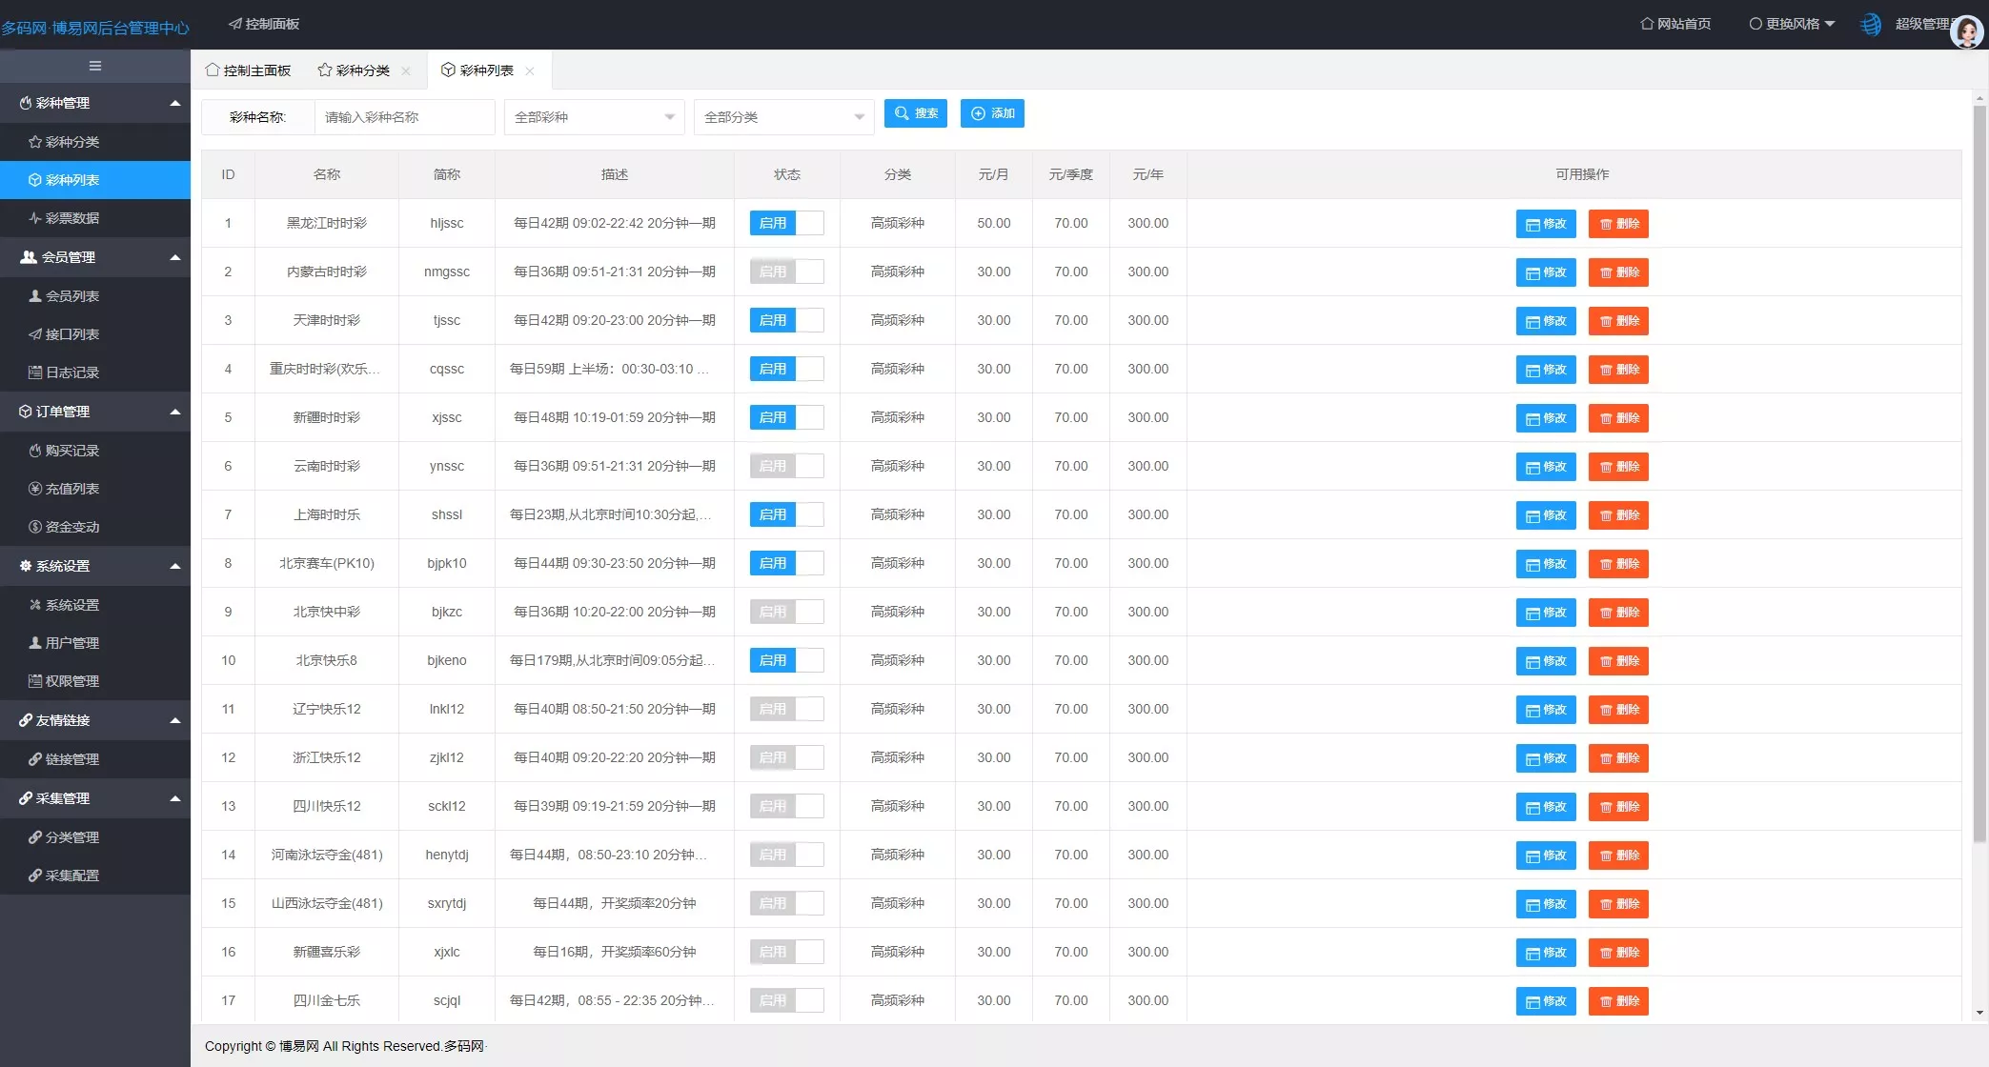The image size is (1989, 1067).
Task: Close the 彩种分类 tab with its X
Action: click(x=406, y=71)
